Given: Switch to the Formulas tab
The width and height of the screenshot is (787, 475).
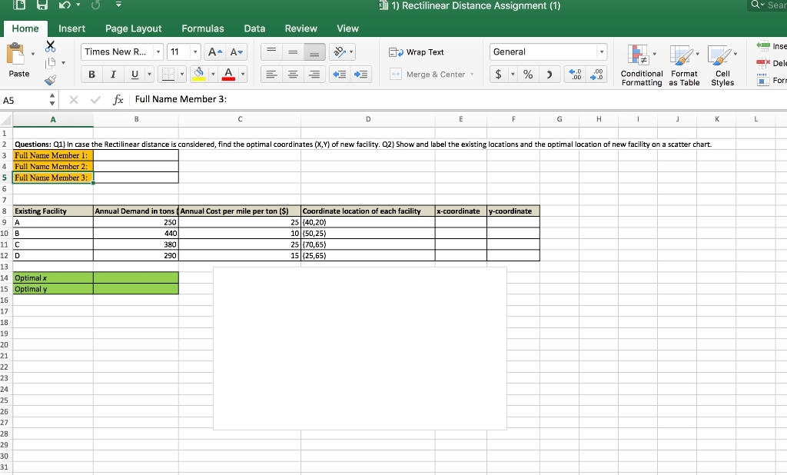Looking at the screenshot, I should 202,28.
